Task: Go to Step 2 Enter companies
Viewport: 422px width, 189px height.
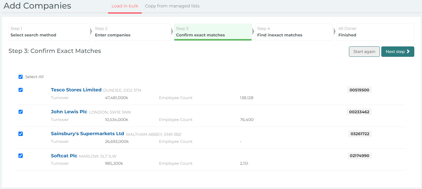Action: coord(132,32)
